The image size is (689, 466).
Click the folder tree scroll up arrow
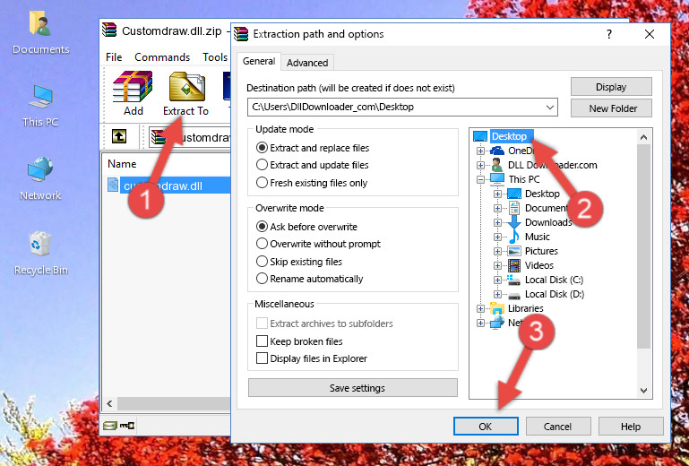[x=643, y=137]
